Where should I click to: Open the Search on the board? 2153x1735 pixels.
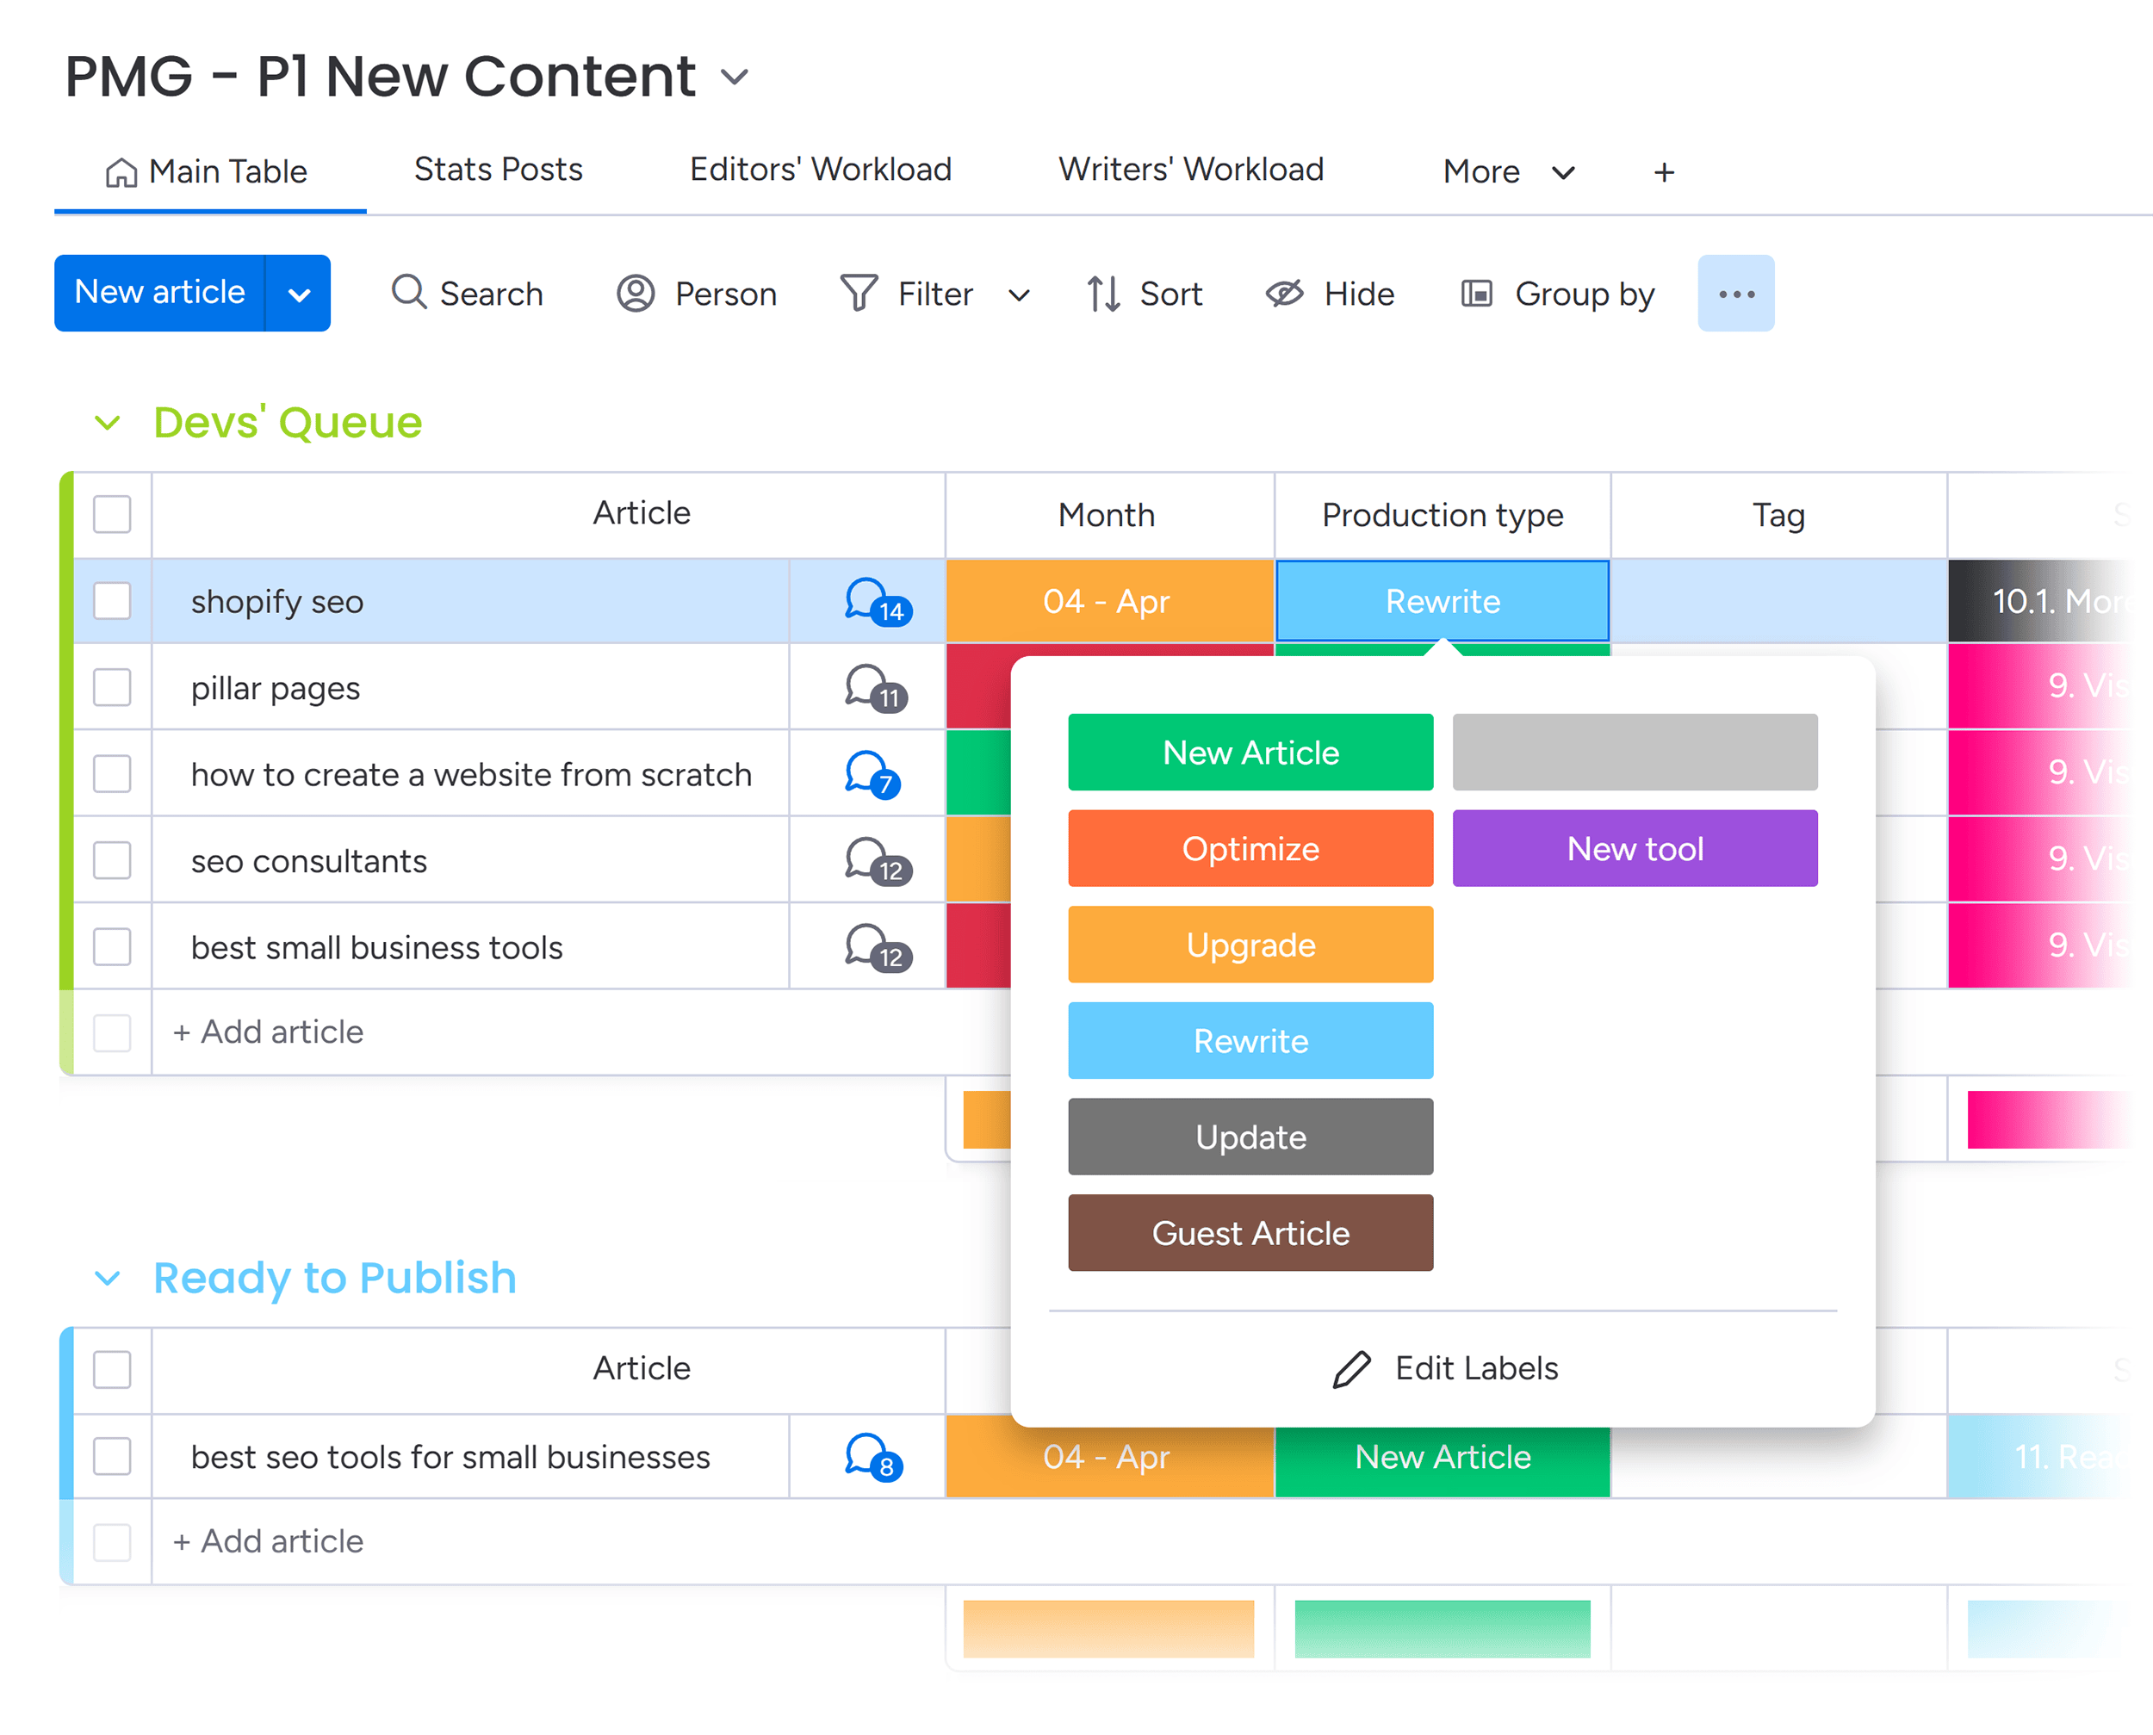pyautogui.click(x=467, y=293)
